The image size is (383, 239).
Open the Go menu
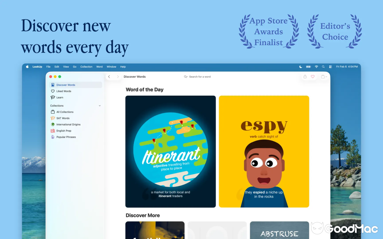tap(75, 67)
